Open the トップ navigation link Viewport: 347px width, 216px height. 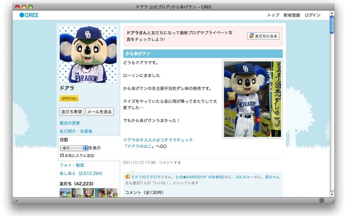click(273, 15)
